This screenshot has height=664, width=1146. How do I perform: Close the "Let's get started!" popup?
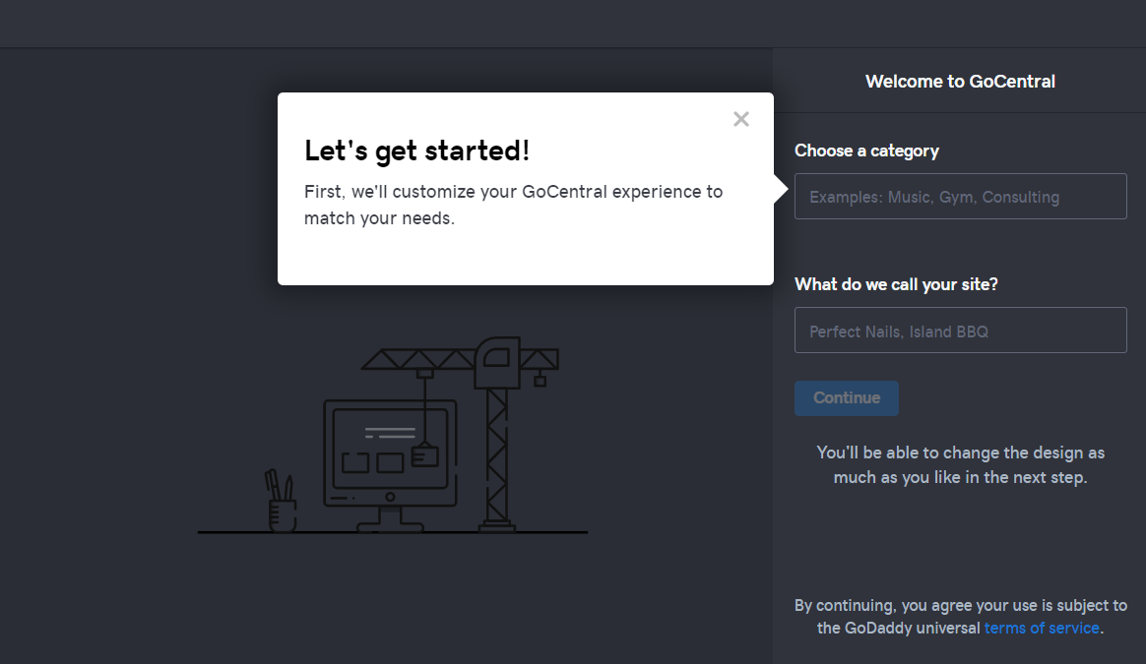click(741, 119)
